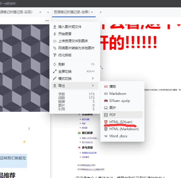The width and height of the screenshot is (181, 178).
Task: Click the 字数 173 statistic row
Action: (76, 94)
